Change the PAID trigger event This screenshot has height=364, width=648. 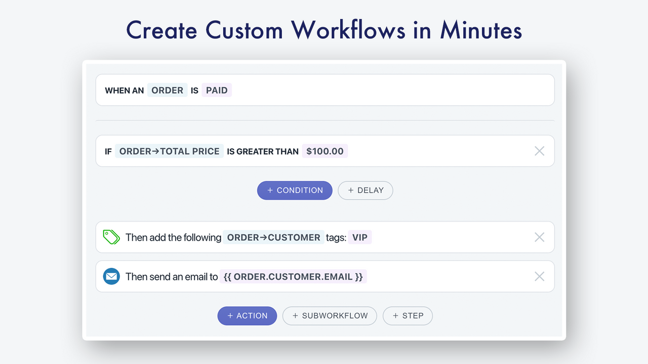pyautogui.click(x=217, y=90)
